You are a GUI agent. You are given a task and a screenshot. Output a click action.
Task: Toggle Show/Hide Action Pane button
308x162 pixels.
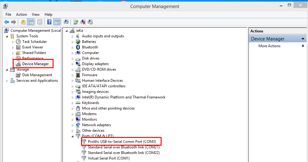(x=57, y=22)
